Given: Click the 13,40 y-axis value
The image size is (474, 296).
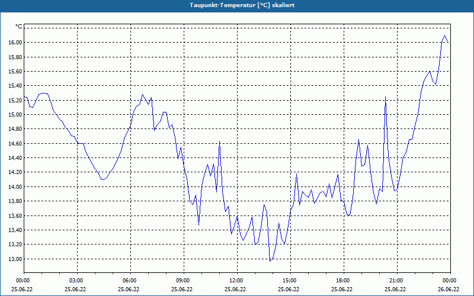Looking at the screenshot, I should pyautogui.click(x=17, y=230).
